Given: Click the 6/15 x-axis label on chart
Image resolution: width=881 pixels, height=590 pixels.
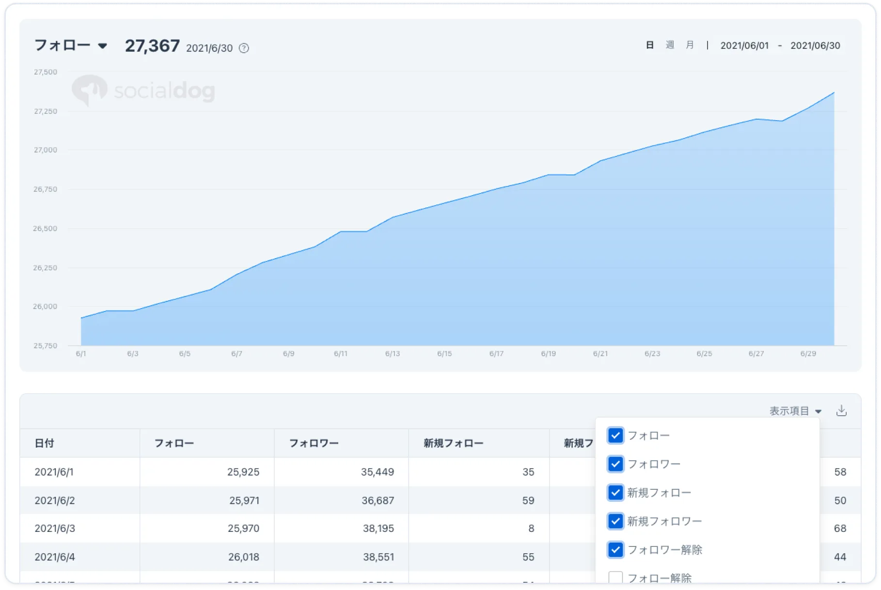Looking at the screenshot, I should 444,354.
